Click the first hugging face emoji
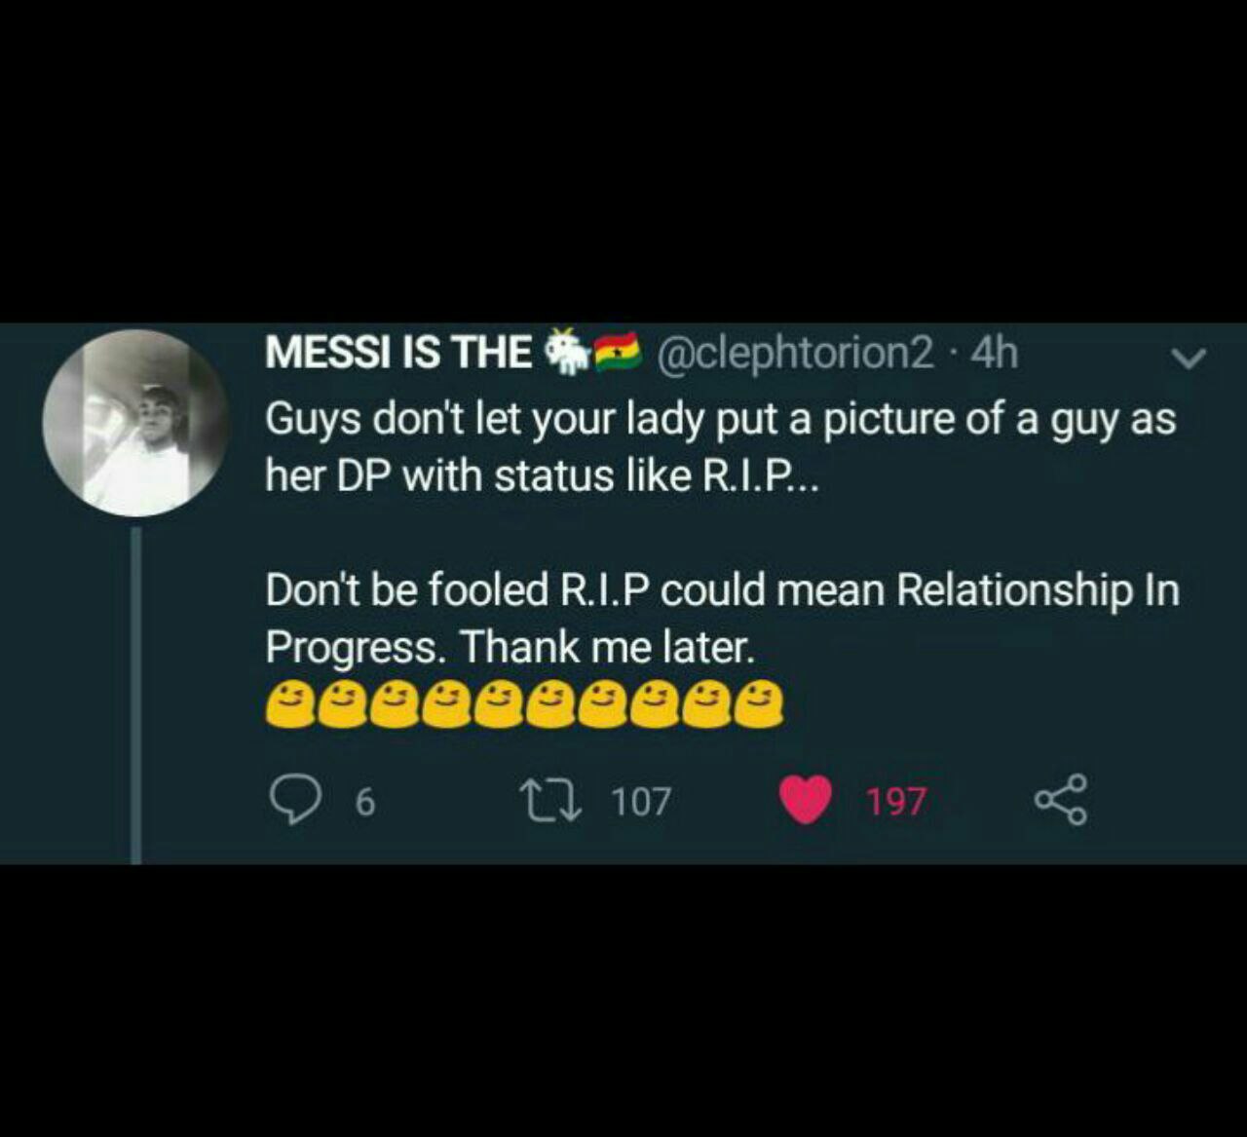 [290, 704]
